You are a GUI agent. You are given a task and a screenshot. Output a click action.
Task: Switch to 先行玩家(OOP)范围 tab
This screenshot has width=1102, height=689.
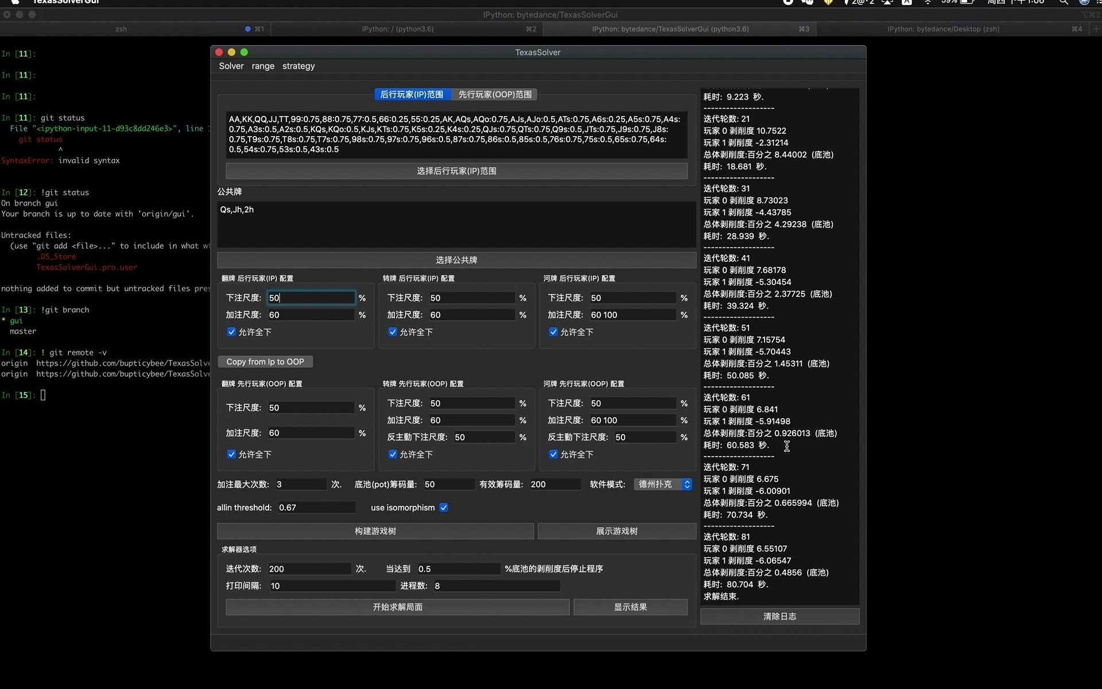pos(495,94)
